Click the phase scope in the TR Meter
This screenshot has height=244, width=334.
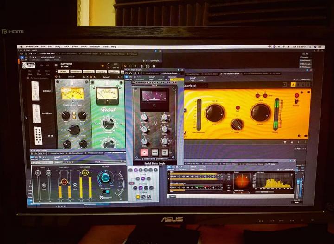(242, 181)
